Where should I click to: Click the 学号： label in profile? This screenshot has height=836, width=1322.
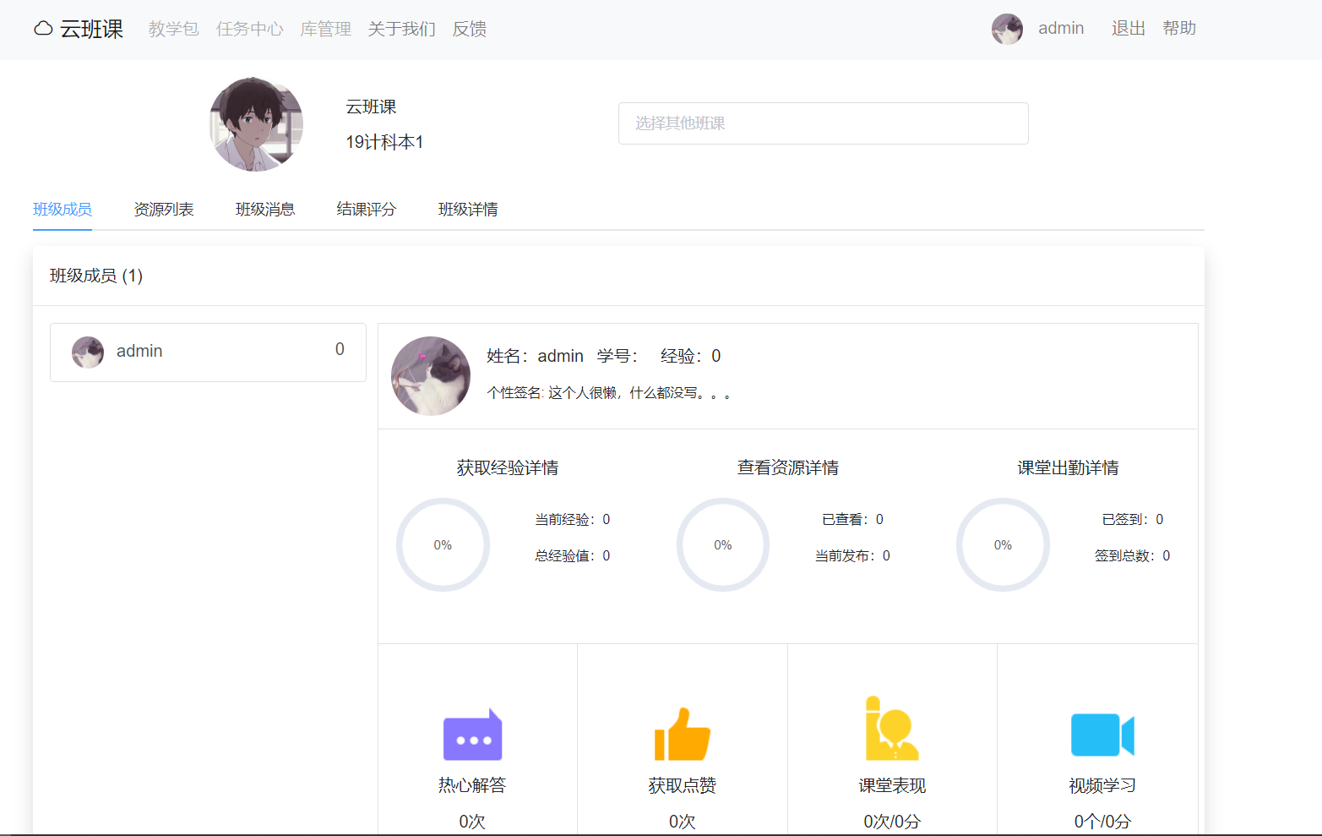click(617, 356)
